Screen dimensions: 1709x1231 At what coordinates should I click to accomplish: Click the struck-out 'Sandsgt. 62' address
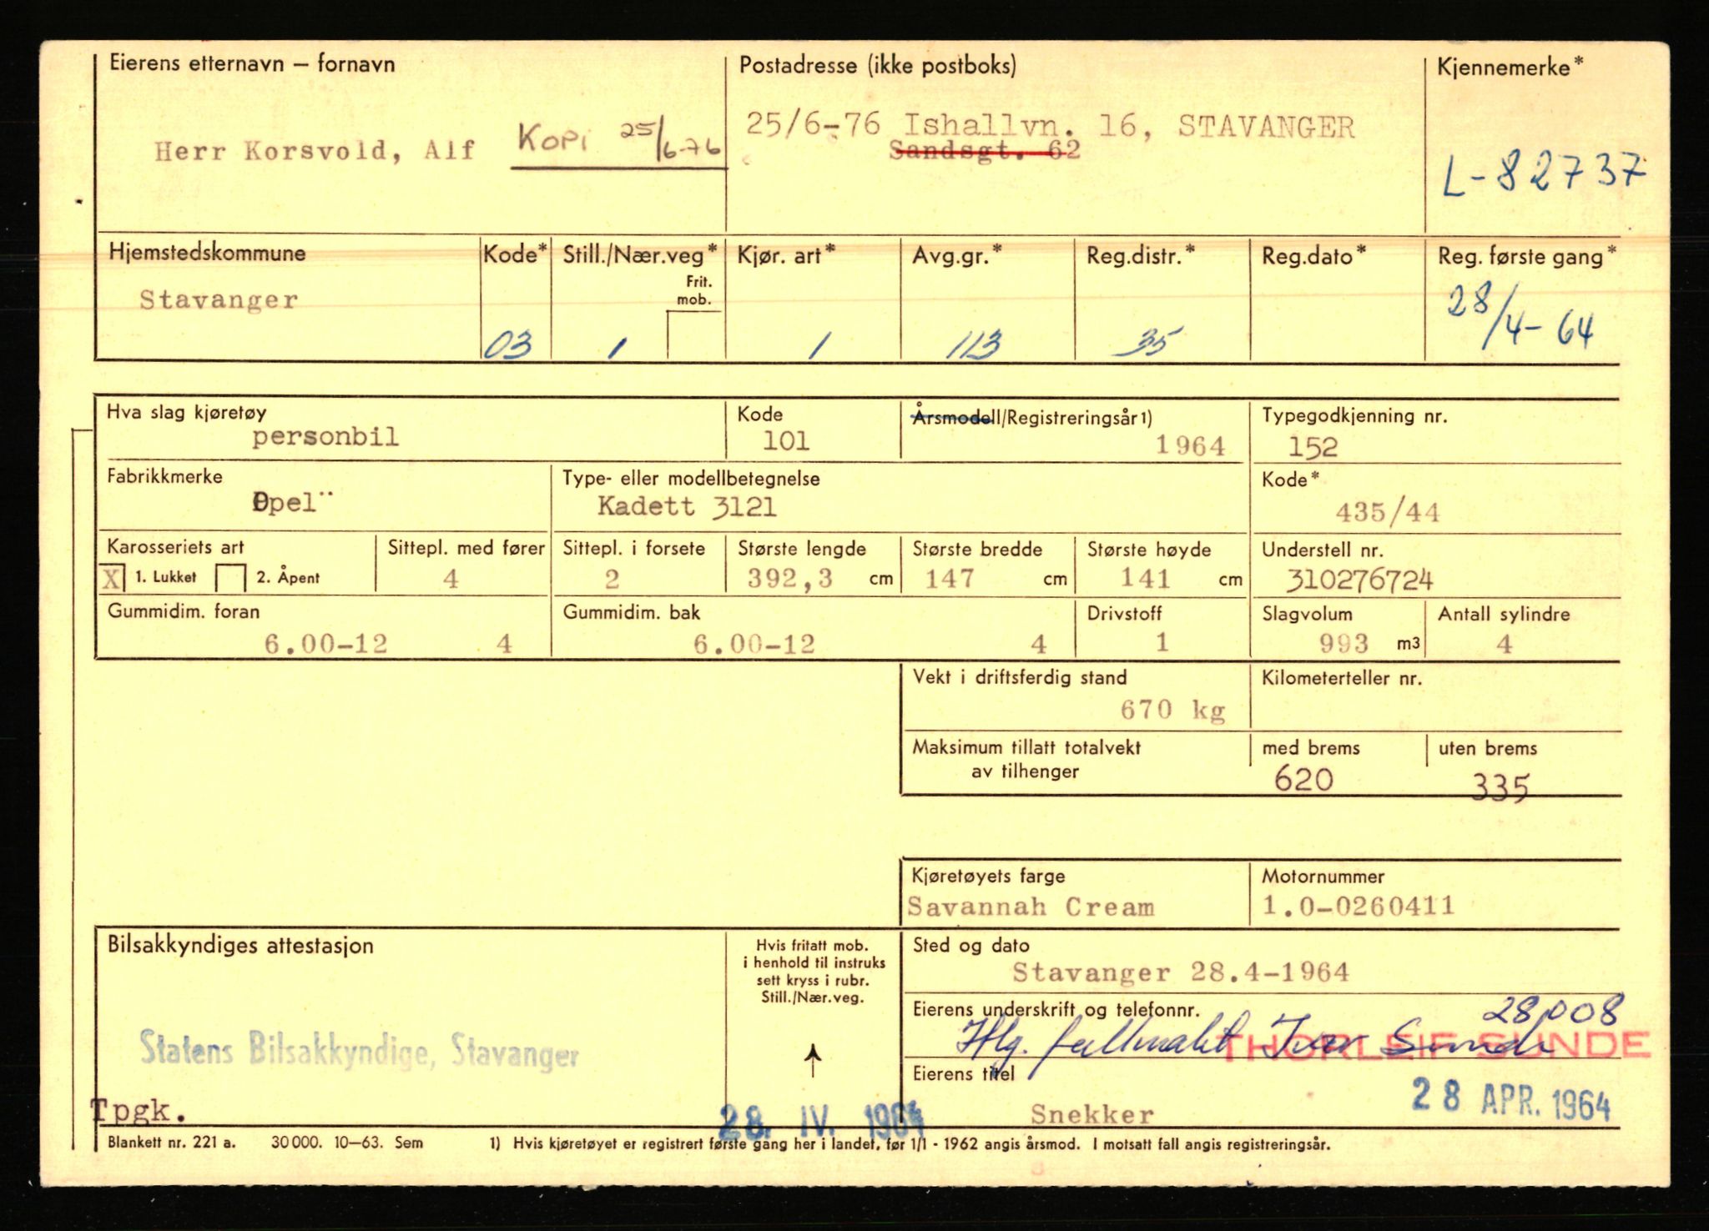(986, 151)
